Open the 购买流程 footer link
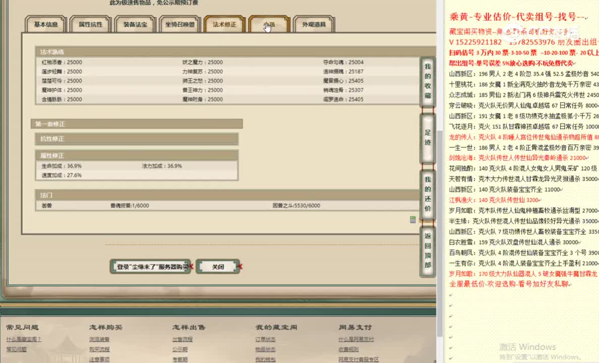This screenshot has height=363, width=599. pos(99,349)
